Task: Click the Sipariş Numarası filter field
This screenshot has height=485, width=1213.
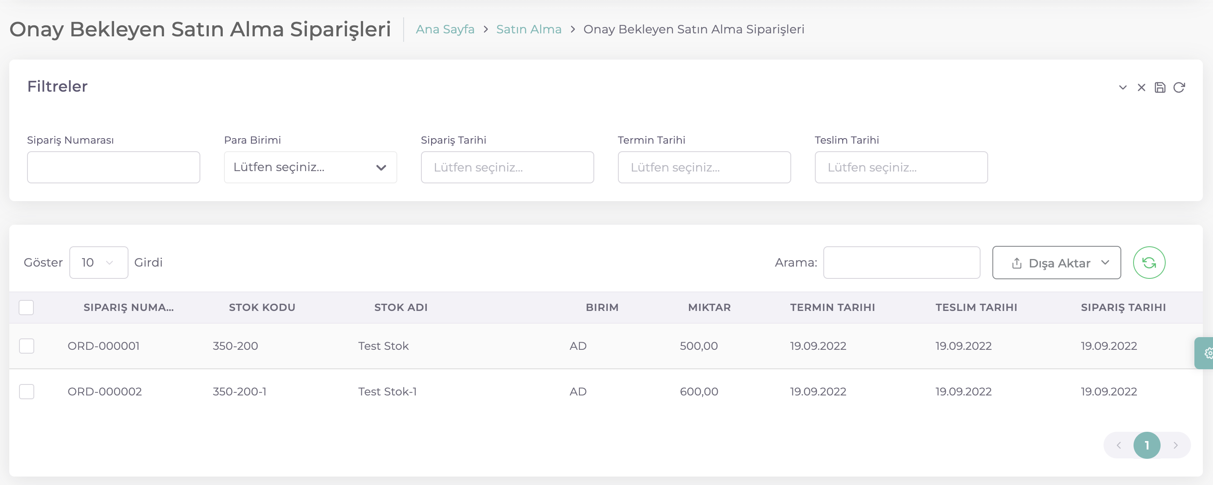Action: pyautogui.click(x=114, y=167)
